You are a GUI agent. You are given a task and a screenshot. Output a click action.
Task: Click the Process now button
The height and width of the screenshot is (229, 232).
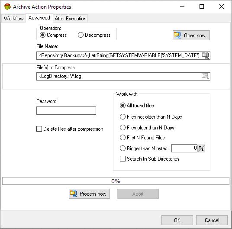point(89,194)
